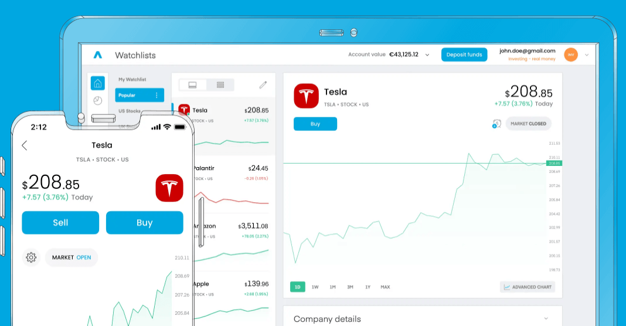Select the My Watchlist item
626x326 pixels.
tap(132, 79)
